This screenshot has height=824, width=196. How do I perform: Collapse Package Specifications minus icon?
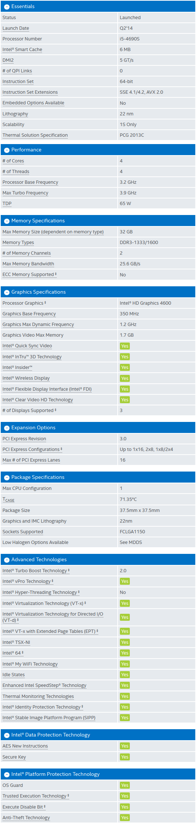coord(7,478)
